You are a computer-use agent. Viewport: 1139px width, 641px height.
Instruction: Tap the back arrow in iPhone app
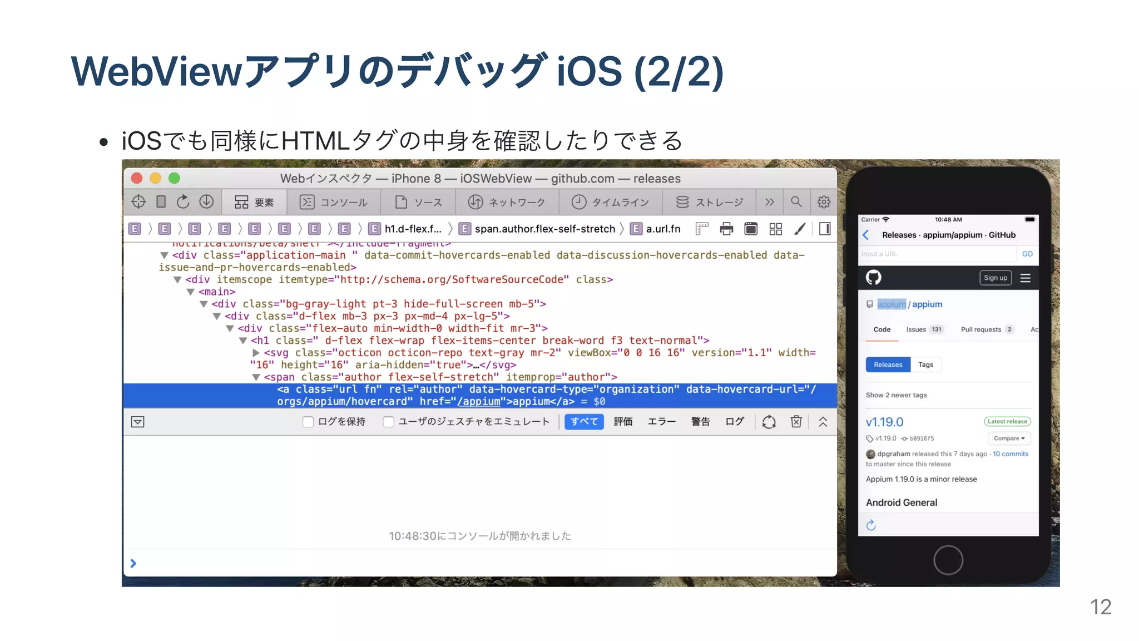pyautogui.click(x=866, y=235)
